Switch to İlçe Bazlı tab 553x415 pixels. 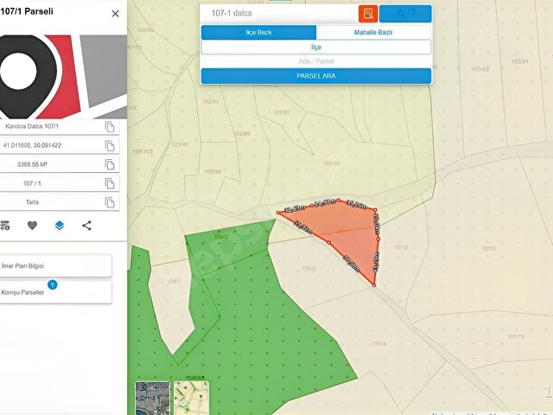coord(258,33)
